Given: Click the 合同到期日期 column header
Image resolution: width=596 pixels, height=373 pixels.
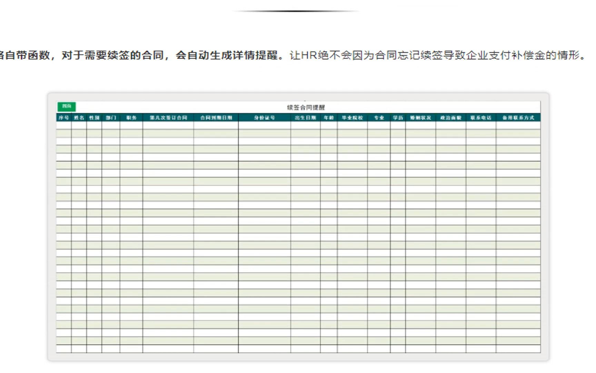Looking at the screenshot, I should pos(217,117).
